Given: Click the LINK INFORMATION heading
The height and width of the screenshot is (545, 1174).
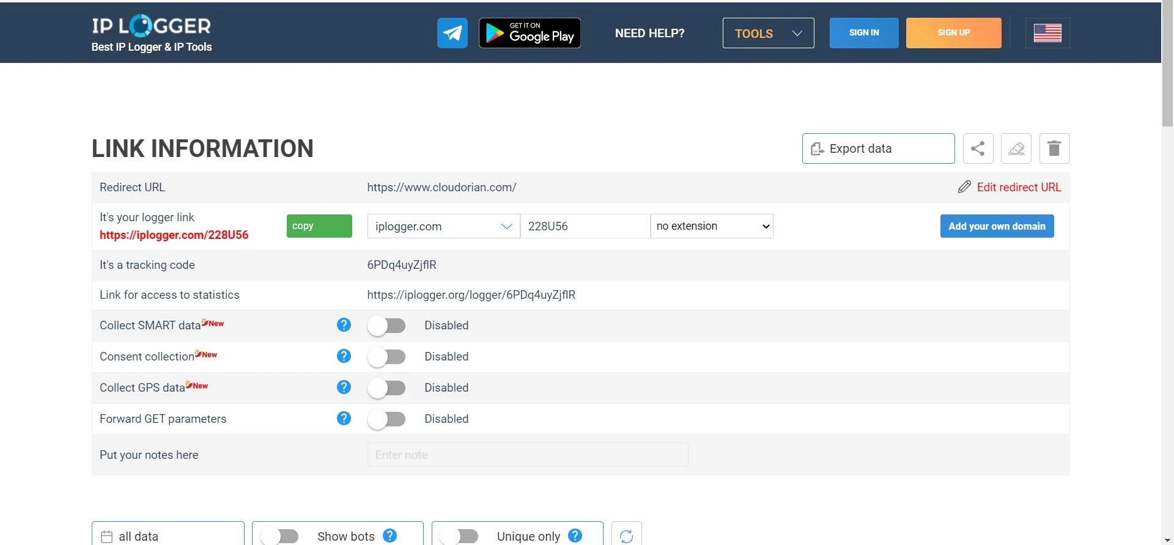Looking at the screenshot, I should [x=202, y=148].
